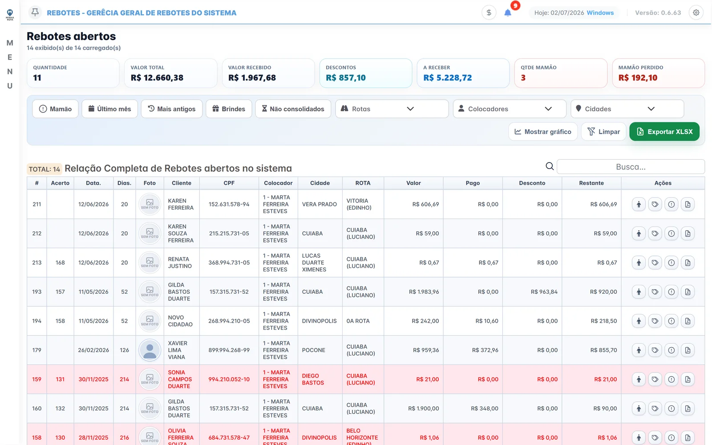
Task: Click Karen Ferreira's Sem Foto thumbnail
Action: click(x=150, y=204)
